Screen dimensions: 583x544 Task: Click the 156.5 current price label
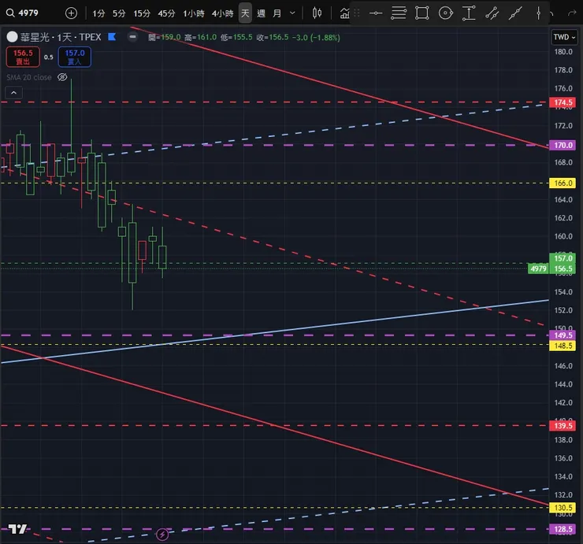click(x=563, y=268)
